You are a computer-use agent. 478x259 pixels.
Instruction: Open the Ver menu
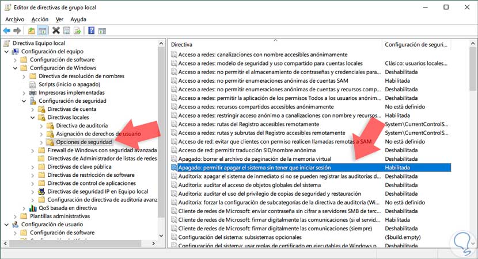(x=59, y=20)
